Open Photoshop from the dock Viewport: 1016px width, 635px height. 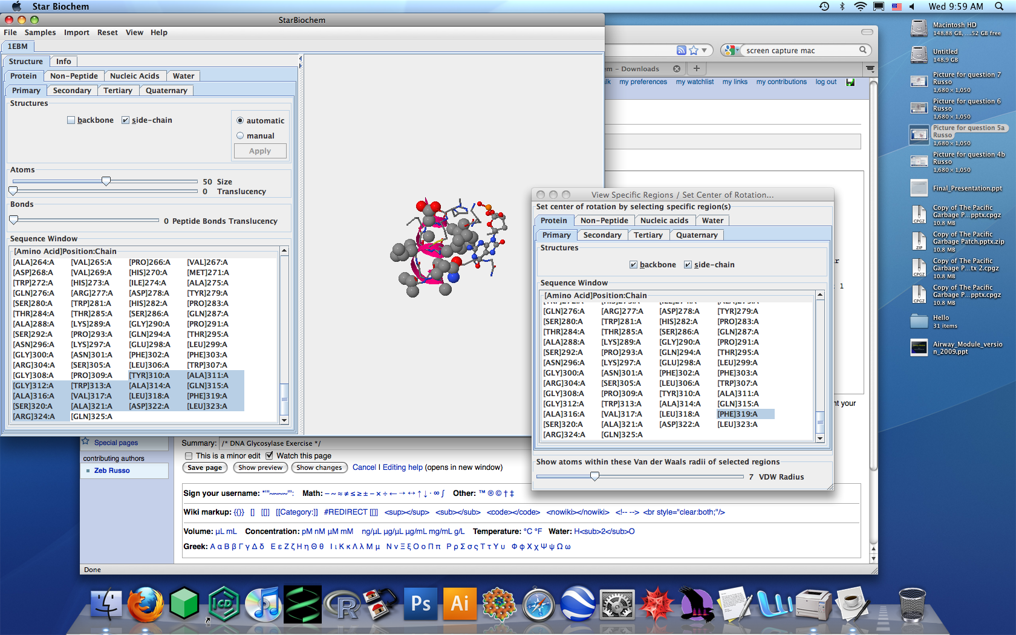pos(420,604)
